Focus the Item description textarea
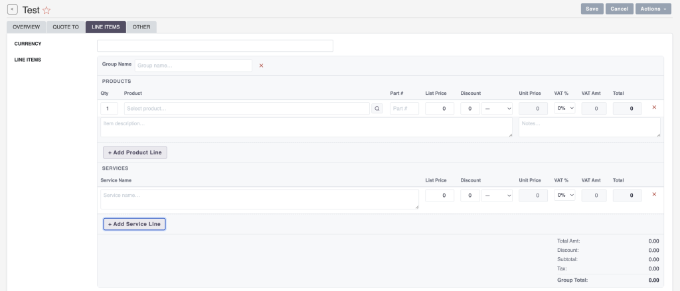This screenshot has width=680, height=291. [307, 127]
